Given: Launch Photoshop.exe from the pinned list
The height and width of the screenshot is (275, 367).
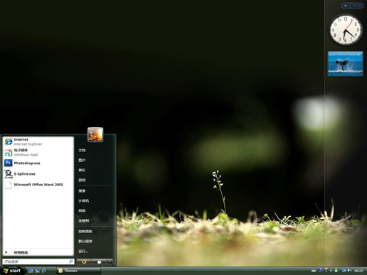Looking at the screenshot, I should 38,163.
